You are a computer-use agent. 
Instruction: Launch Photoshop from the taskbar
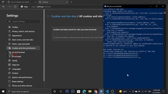coord(67,91)
